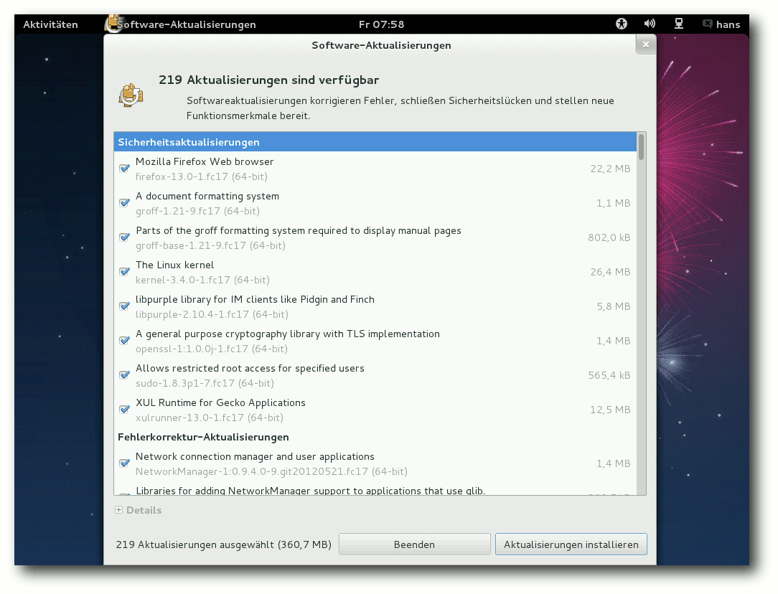Uncheck the openssl cryptography library update

125,341
